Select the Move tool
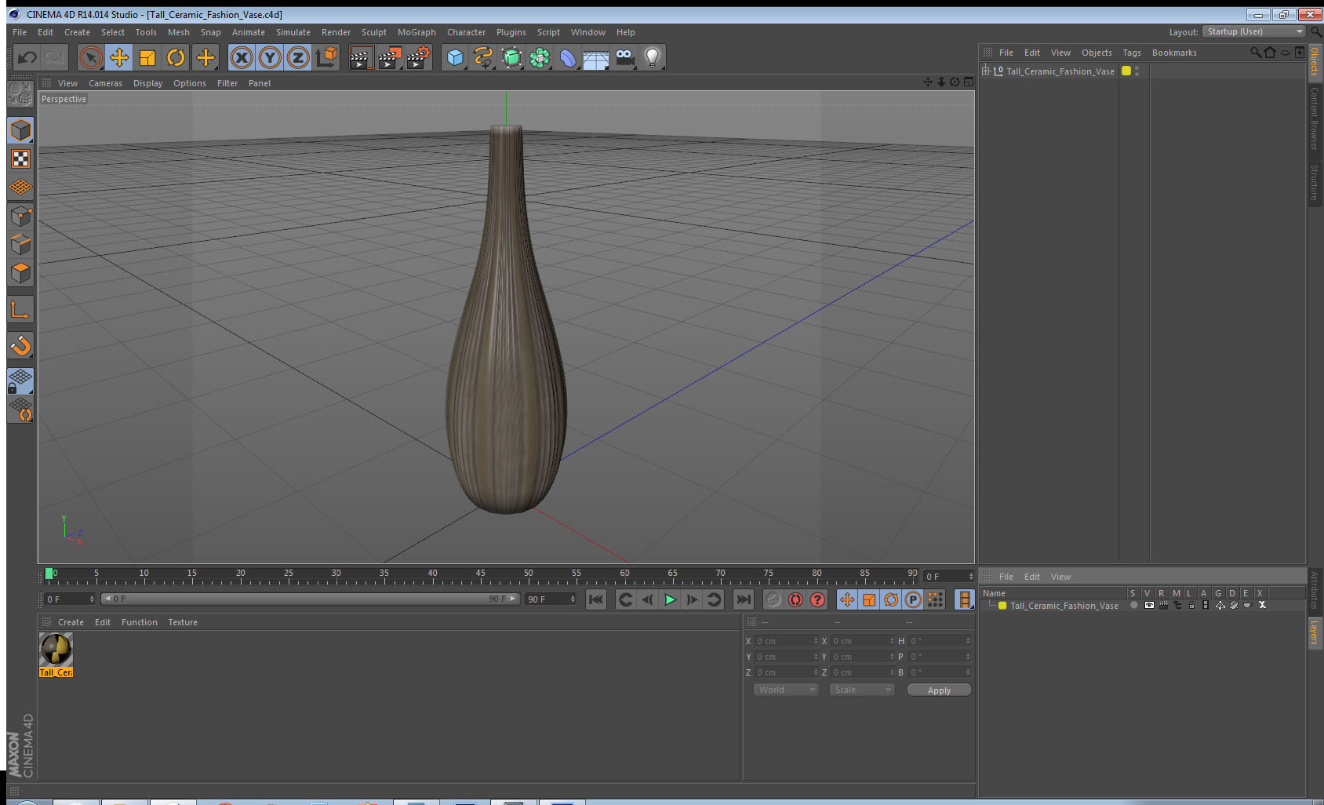Viewport: 1324px width, 805px height. (119, 57)
